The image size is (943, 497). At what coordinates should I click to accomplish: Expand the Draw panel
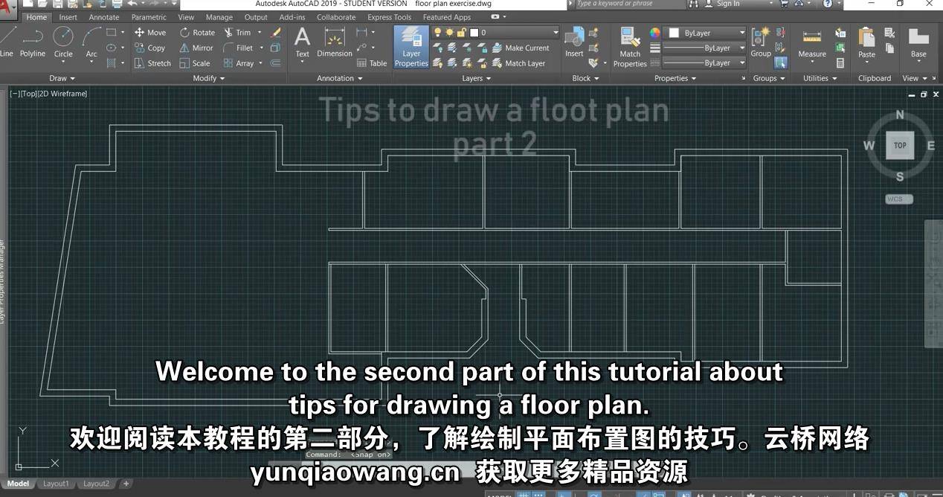click(62, 78)
